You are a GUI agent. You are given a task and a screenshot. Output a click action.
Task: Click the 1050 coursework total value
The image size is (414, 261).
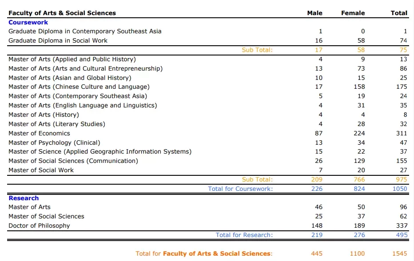400,189
